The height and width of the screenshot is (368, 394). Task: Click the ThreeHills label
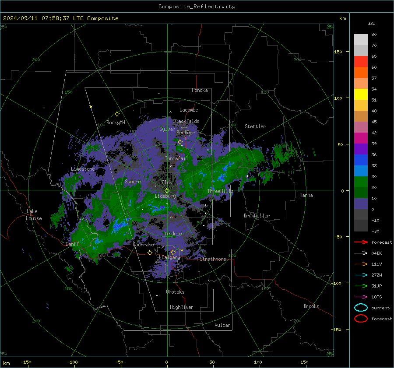point(220,191)
